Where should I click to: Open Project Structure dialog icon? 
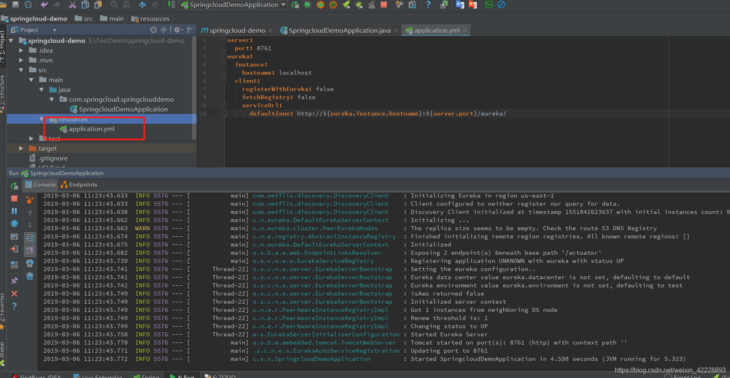click(412, 4)
